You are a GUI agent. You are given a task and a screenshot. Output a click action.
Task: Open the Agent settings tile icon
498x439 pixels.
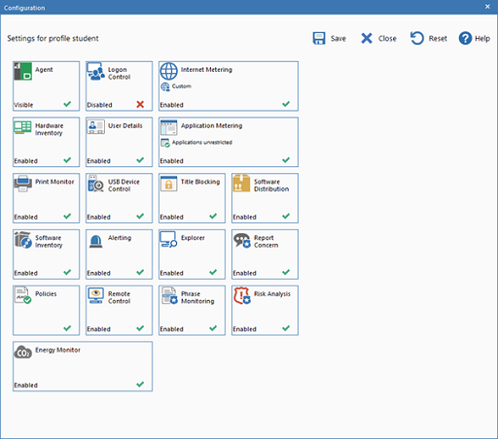point(22,71)
